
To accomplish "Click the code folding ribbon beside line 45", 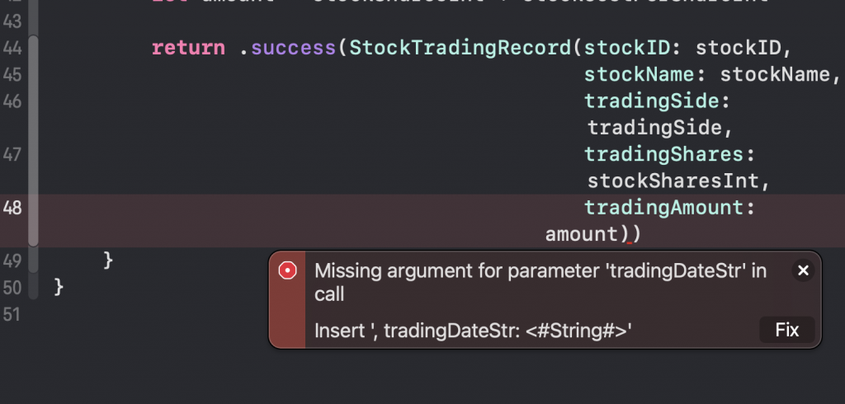I will (33, 75).
